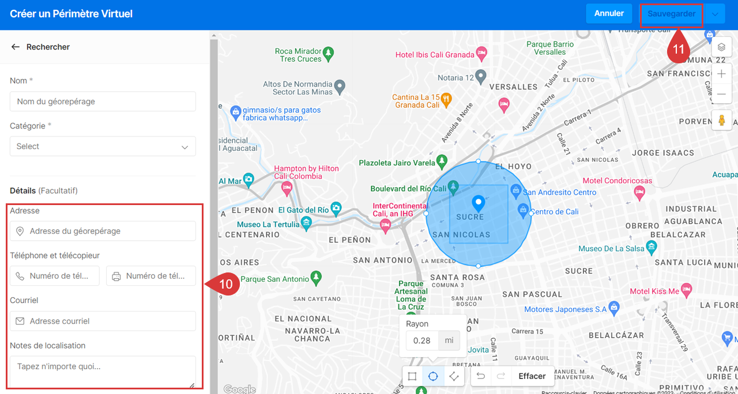This screenshot has height=394, width=738.
Task: Zoom in on the map
Action: click(721, 74)
